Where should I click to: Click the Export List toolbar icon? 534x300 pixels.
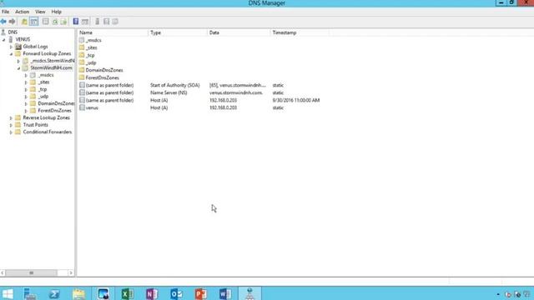(63, 22)
